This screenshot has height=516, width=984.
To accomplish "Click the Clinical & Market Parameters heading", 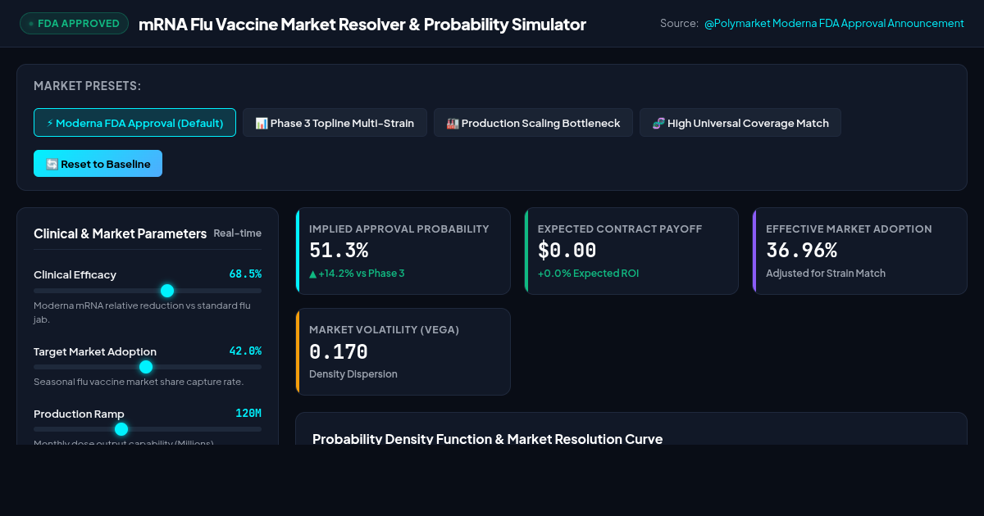I will pyautogui.click(x=120, y=233).
